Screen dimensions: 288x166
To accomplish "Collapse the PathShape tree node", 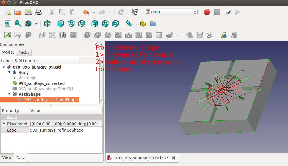I will pos(9,94).
